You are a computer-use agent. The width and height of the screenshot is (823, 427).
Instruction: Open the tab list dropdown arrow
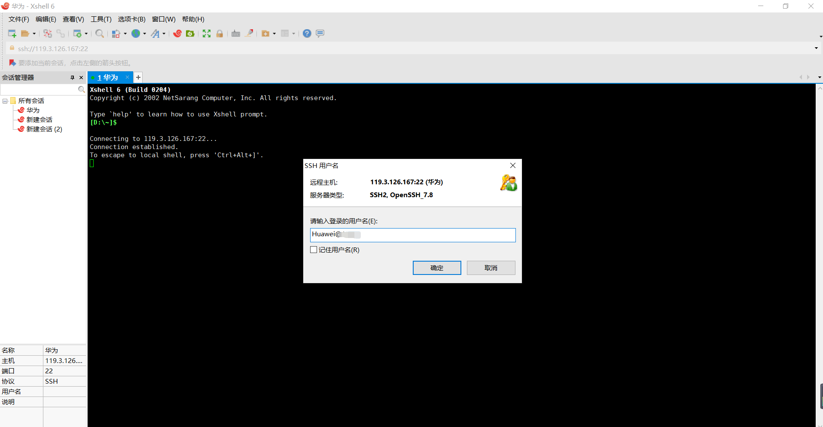point(820,77)
